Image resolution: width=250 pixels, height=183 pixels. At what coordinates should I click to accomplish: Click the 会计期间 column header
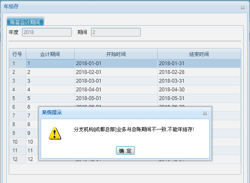[50, 54]
